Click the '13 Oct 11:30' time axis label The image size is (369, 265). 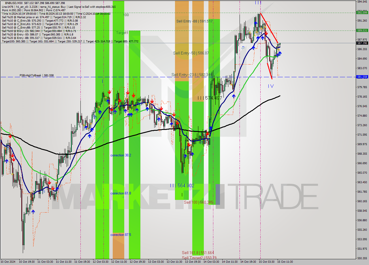point(174,262)
